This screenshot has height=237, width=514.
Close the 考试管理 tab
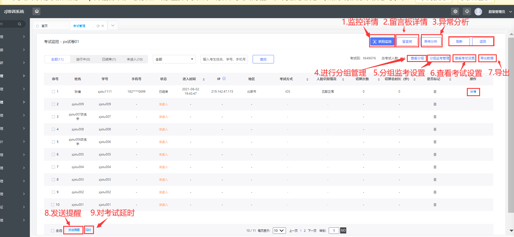click(103, 26)
